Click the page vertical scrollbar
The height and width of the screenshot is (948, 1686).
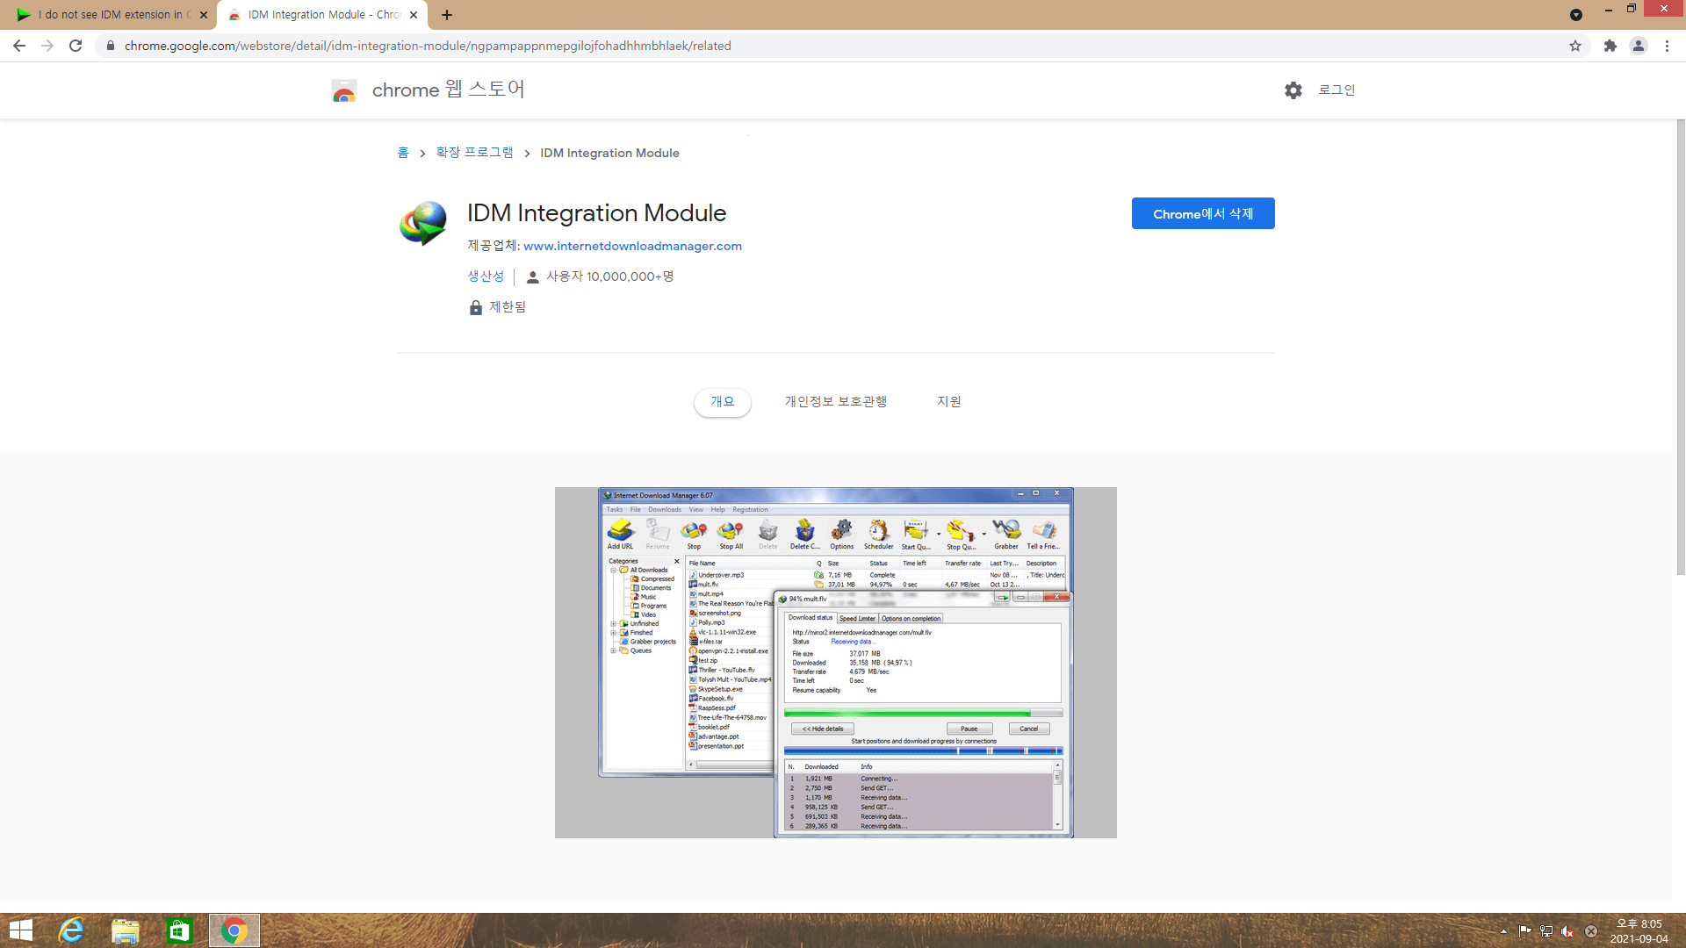pos(1681,347)
